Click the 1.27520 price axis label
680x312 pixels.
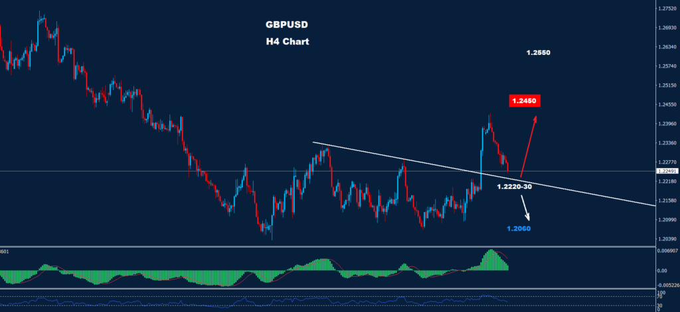point(668,8)
